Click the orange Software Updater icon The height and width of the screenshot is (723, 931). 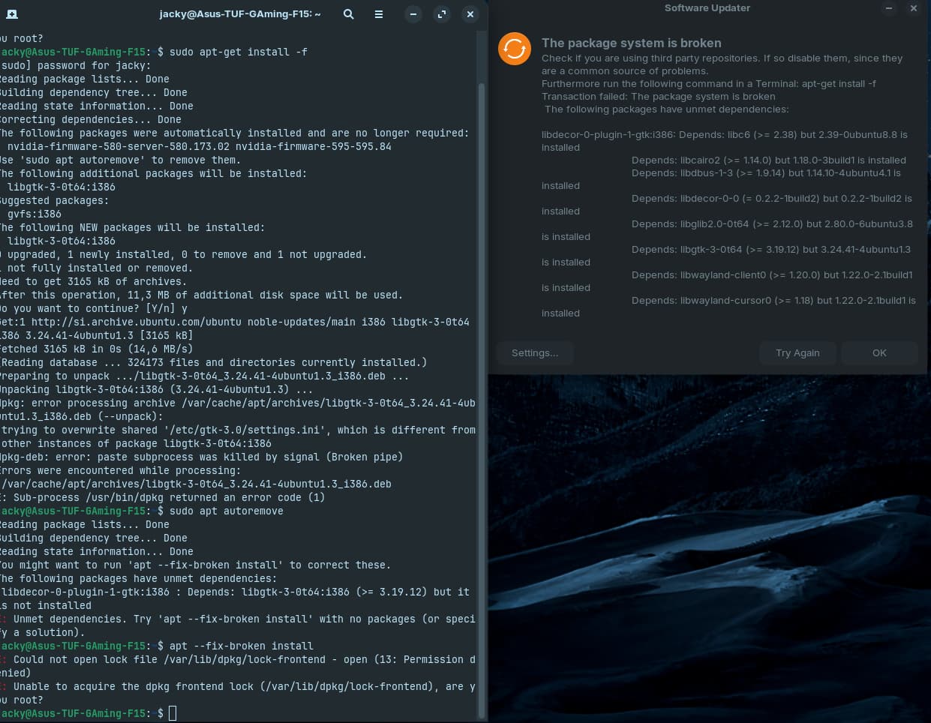(515, 49)
